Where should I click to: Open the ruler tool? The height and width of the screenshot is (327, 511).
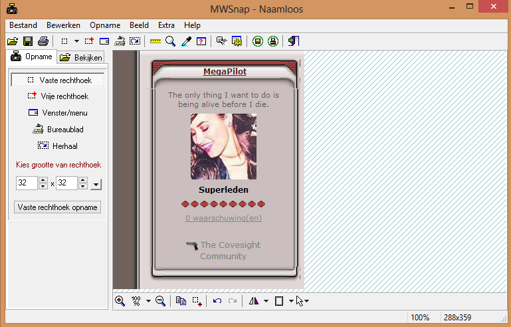coord(155,41)
